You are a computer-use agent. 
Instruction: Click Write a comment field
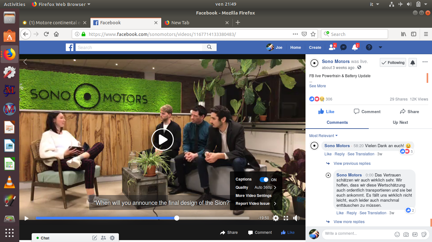(x=357, y=233)
